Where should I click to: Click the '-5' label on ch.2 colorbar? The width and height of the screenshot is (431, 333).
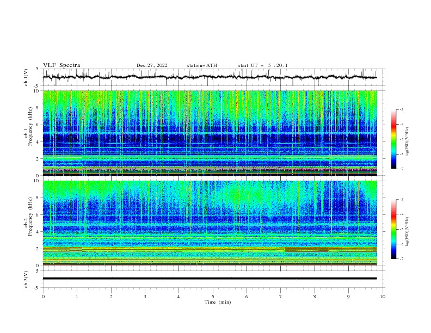(x=402, y=229)
